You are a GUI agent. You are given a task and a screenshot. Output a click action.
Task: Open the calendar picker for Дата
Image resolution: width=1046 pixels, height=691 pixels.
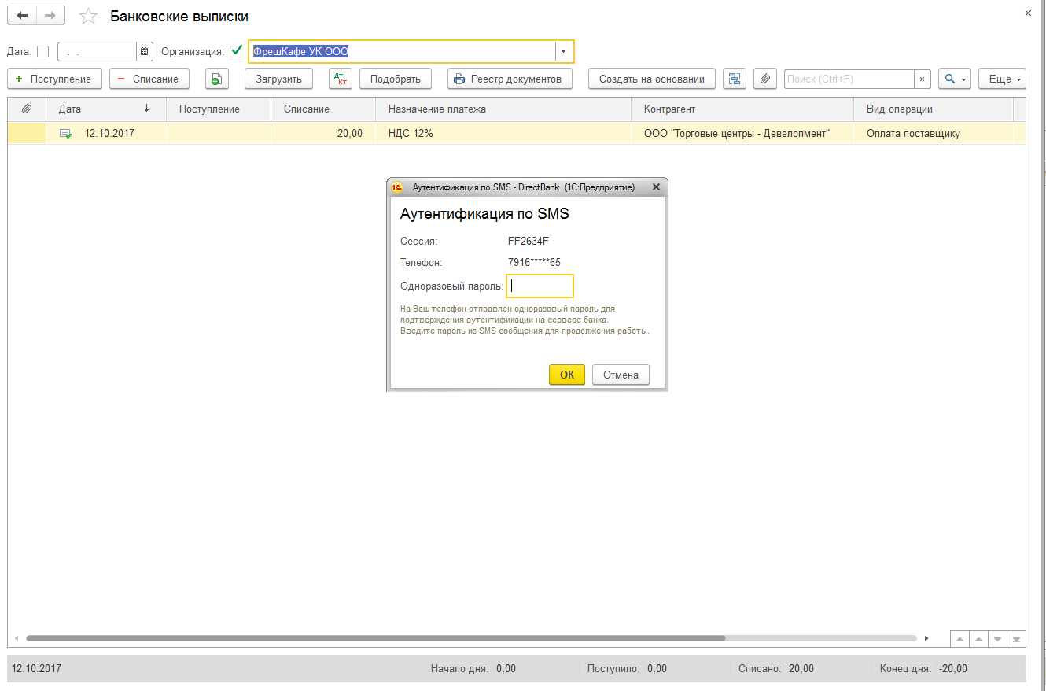144,52
